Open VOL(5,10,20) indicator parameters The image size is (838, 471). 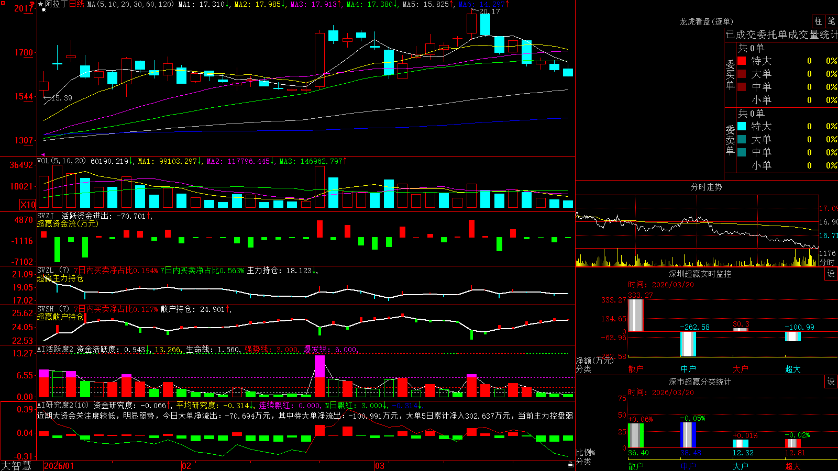61,161
